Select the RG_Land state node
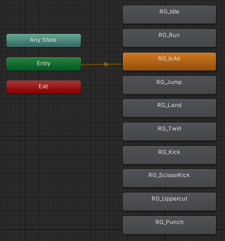 pyautogui.click(x=169, y=108)
